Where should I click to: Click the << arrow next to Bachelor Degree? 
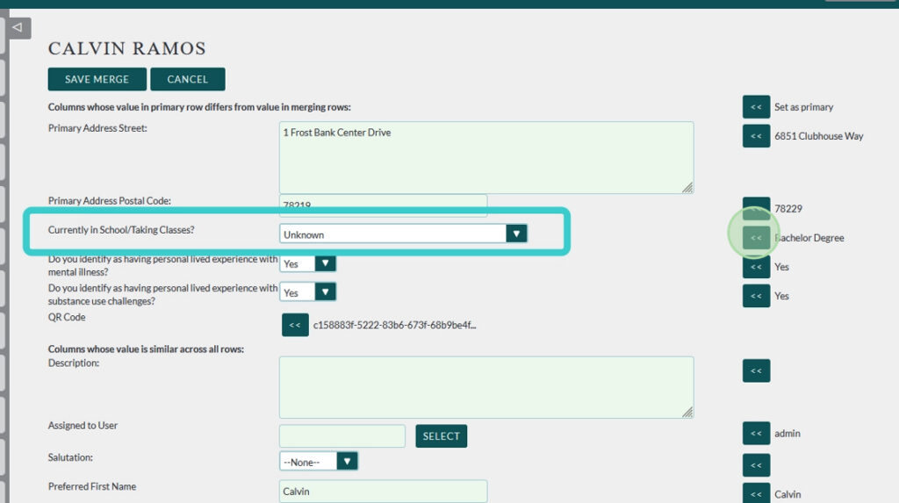coord(756,238)
